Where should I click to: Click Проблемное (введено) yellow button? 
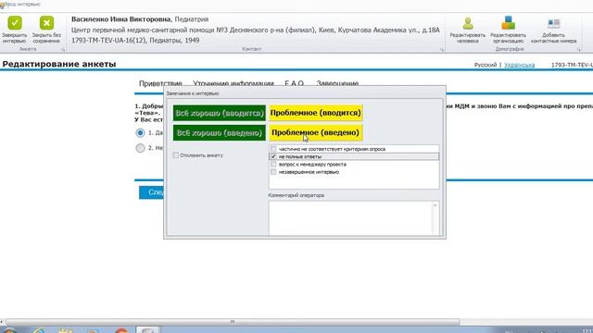tap(316, 133)
